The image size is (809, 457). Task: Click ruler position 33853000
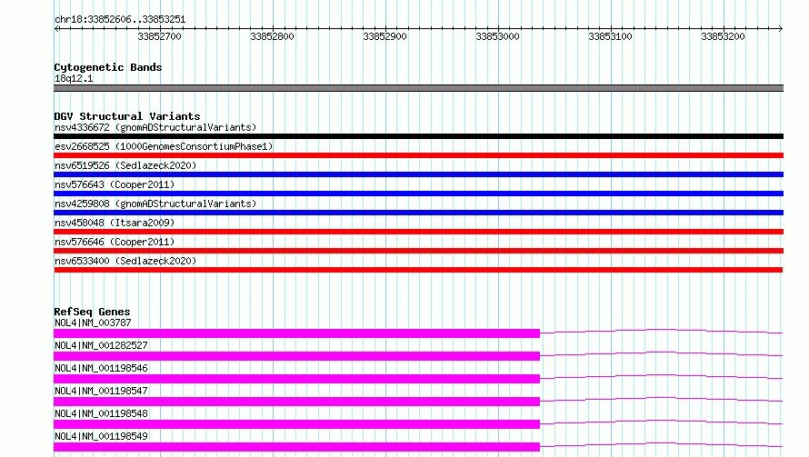497,36
